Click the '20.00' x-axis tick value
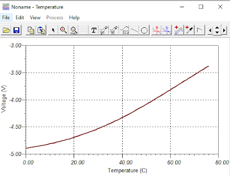Screen dimensions: 230x177 78,162
